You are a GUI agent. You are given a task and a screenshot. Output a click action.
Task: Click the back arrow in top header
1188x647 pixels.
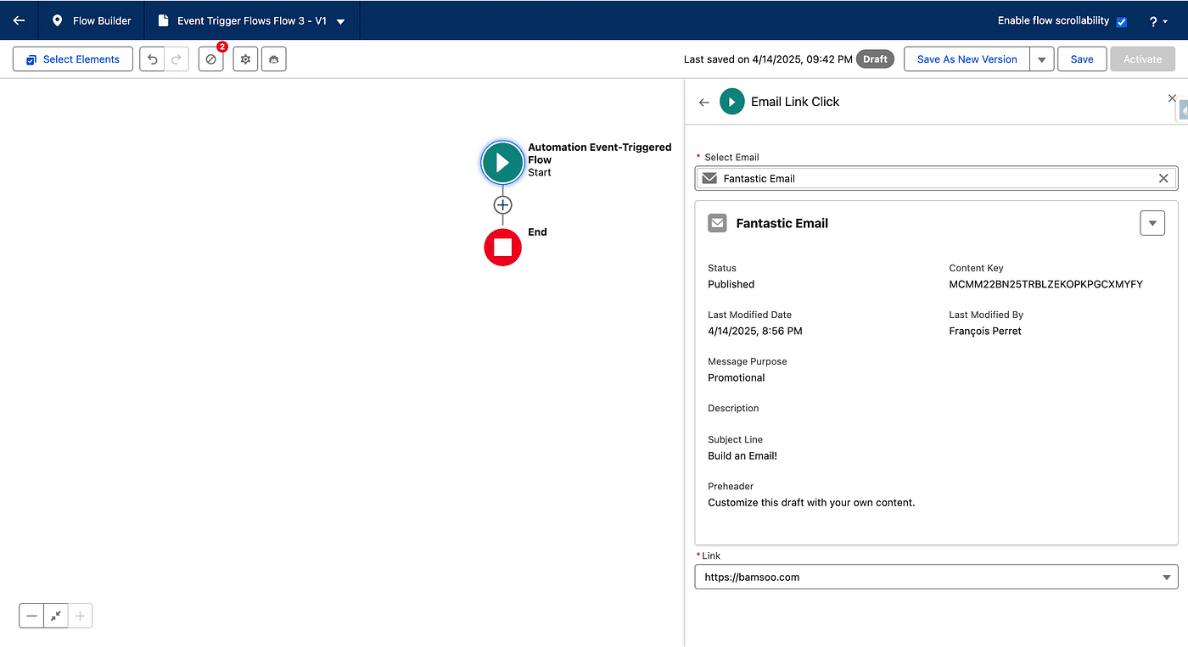pyautogui.click(x=19, y=20)
